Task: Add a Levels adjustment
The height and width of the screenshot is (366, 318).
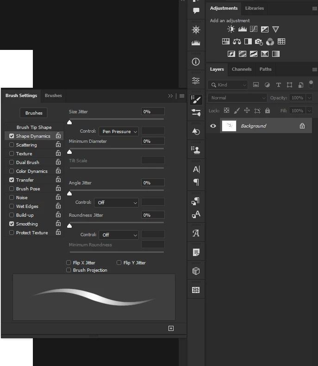Action: 242,29
